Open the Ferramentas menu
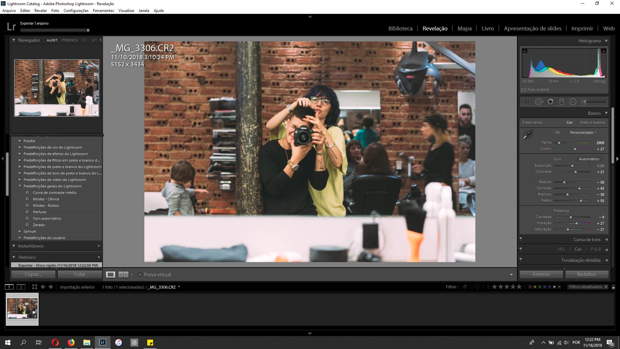Viewport: 620px width, 349px height. pos(103,11)
